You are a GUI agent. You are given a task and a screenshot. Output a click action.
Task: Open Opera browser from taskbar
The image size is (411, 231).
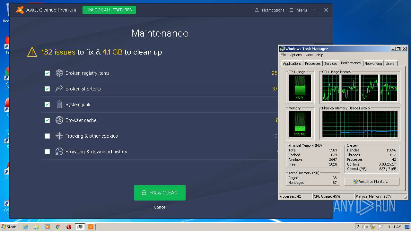(x=69, y=227)
